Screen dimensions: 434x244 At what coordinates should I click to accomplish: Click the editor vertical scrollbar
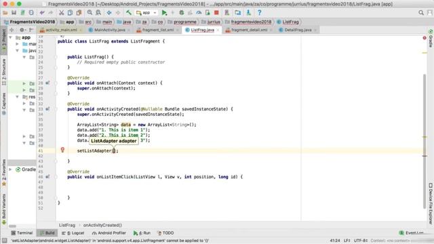pos(425,141)
